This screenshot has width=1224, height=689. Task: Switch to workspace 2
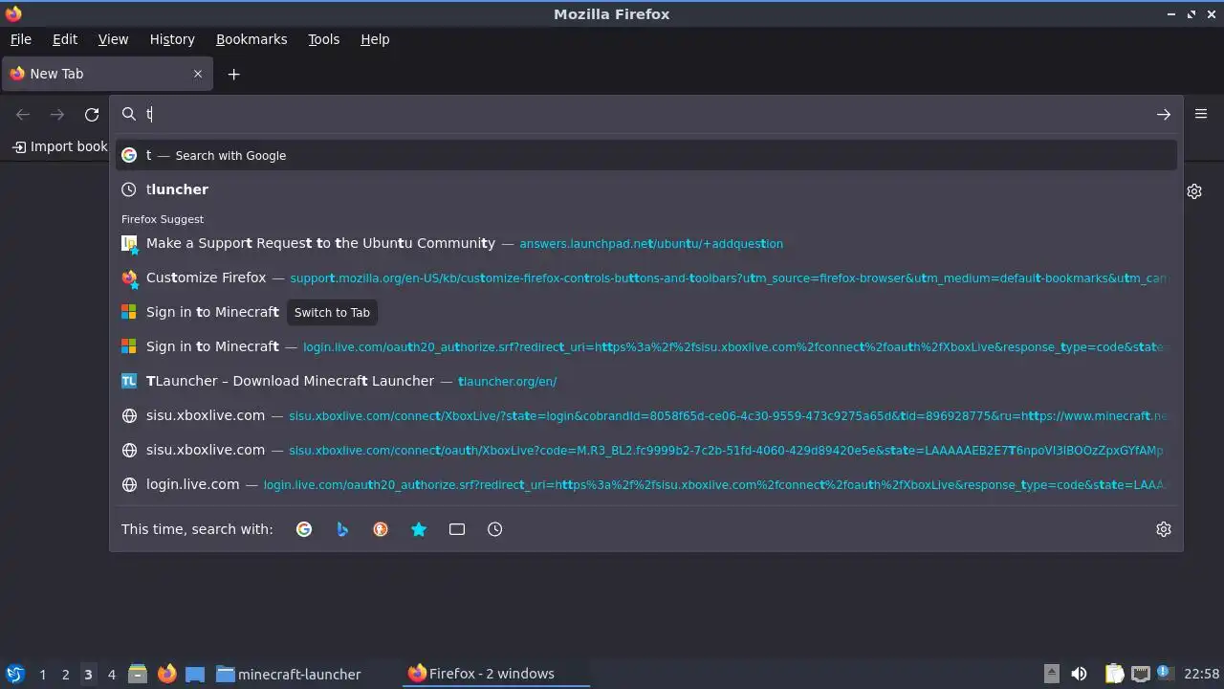[65, 675]
